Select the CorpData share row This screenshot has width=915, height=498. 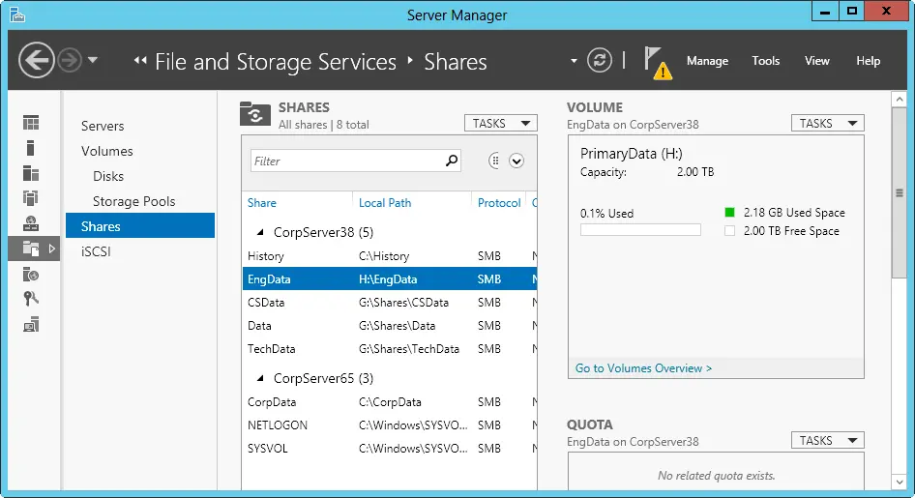[390, 401]
